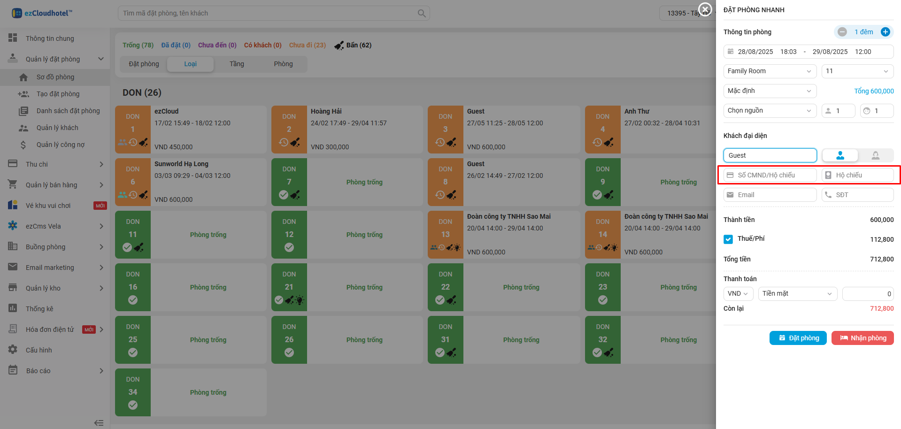Click the Bẩn (62) broom filter
This screenshot has height=429, width=901.
click(353, 45)
